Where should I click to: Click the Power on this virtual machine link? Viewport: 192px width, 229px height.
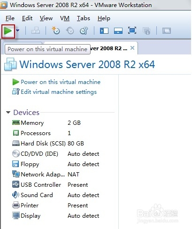click(x=61, y=82)
